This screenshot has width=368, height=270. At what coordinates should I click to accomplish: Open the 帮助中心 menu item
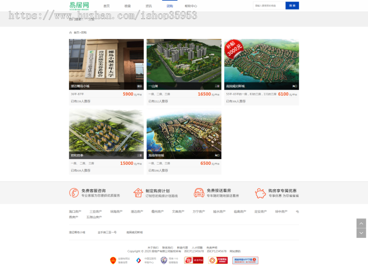[x=191, y=6]
